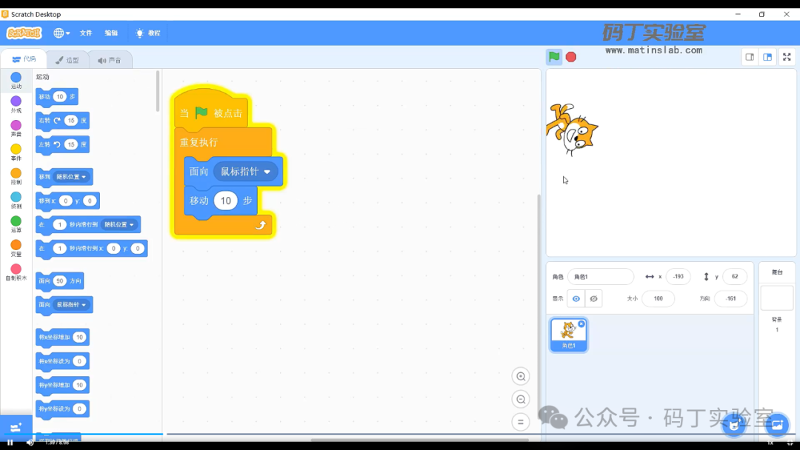Open 鼠标指针 dropdown in palette 面向 block
Image resolution: width=800 pixels, height=450 pixels.
pyautogui.click(x=71, y=305)
